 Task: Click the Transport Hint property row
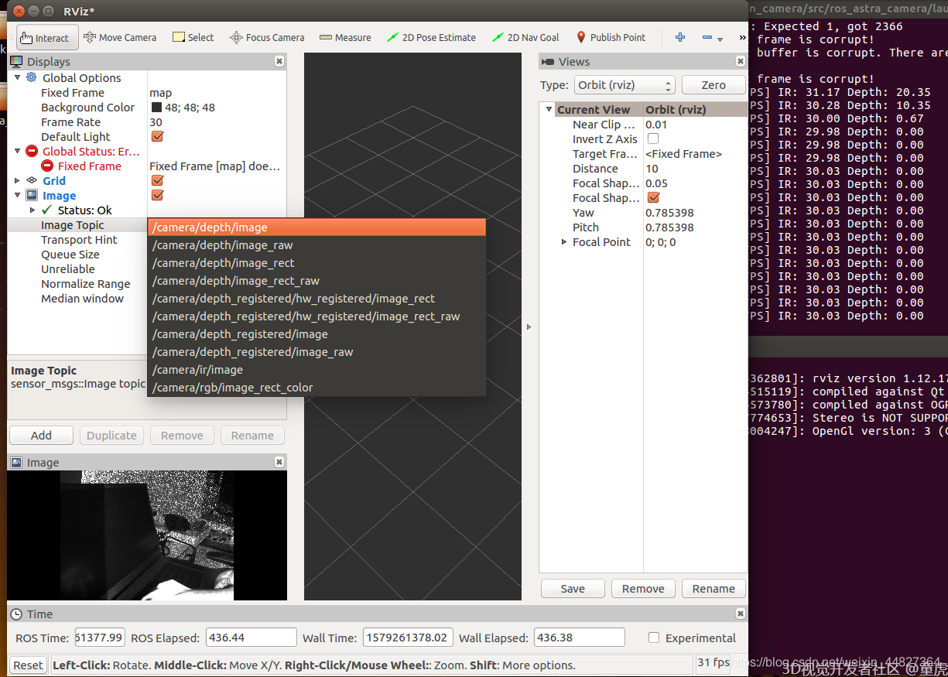click(x=78, y=239)
